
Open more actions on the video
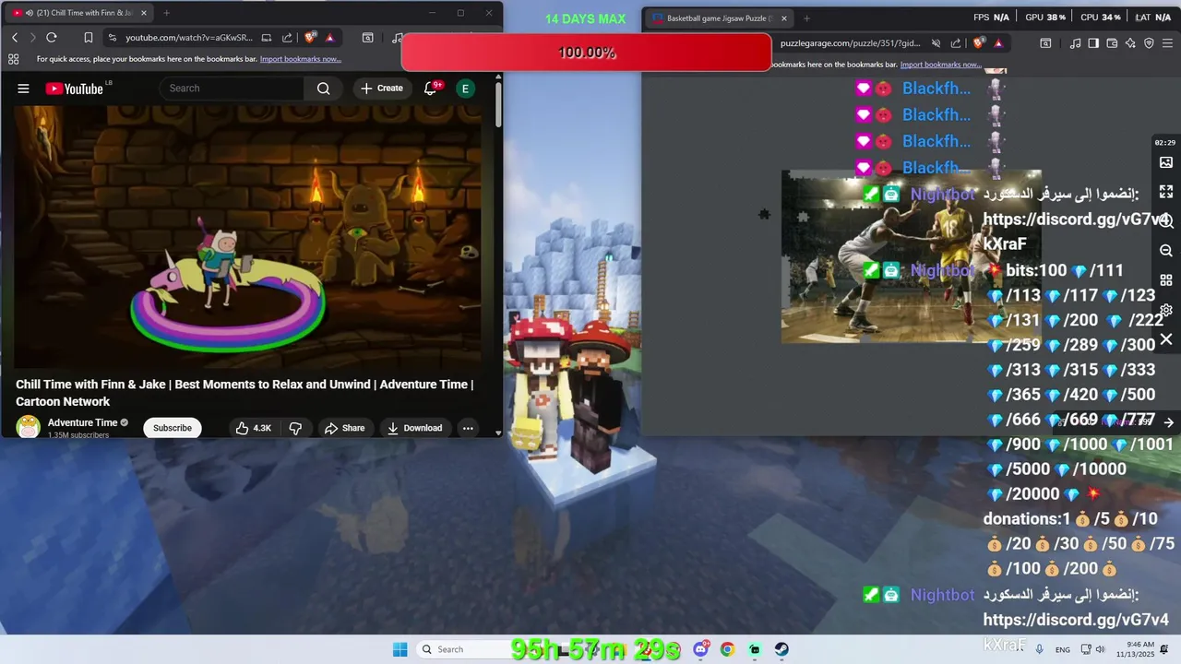point(468,428)
